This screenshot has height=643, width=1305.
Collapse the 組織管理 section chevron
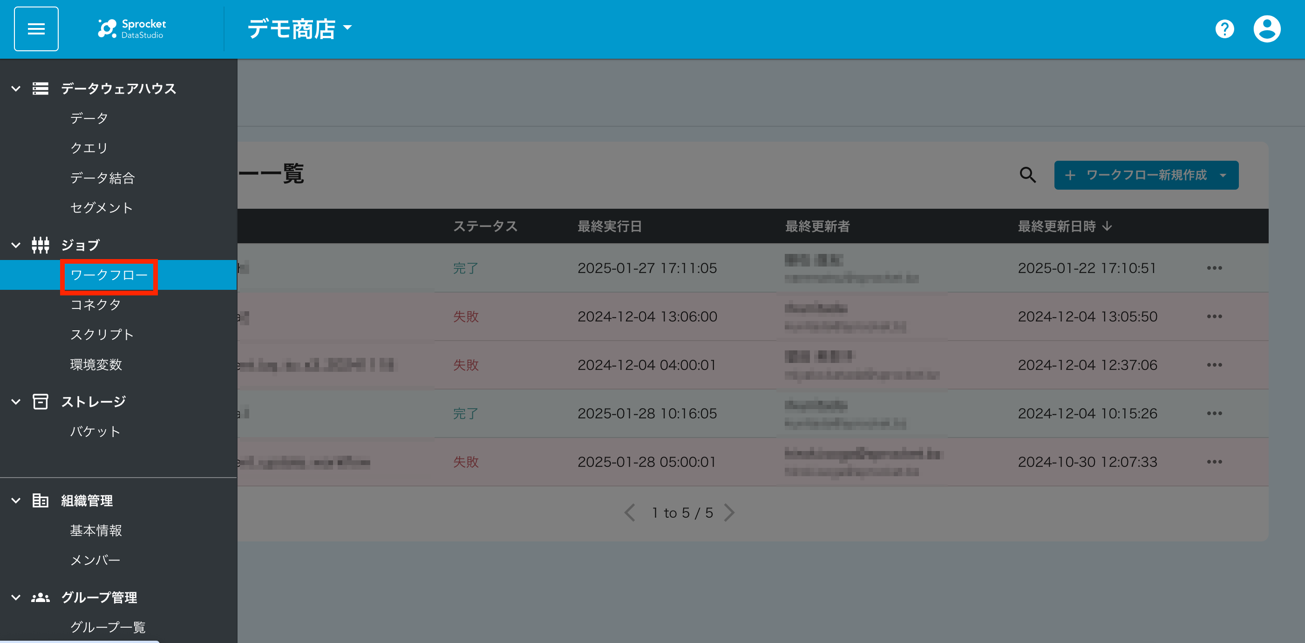tap(16, 500)
